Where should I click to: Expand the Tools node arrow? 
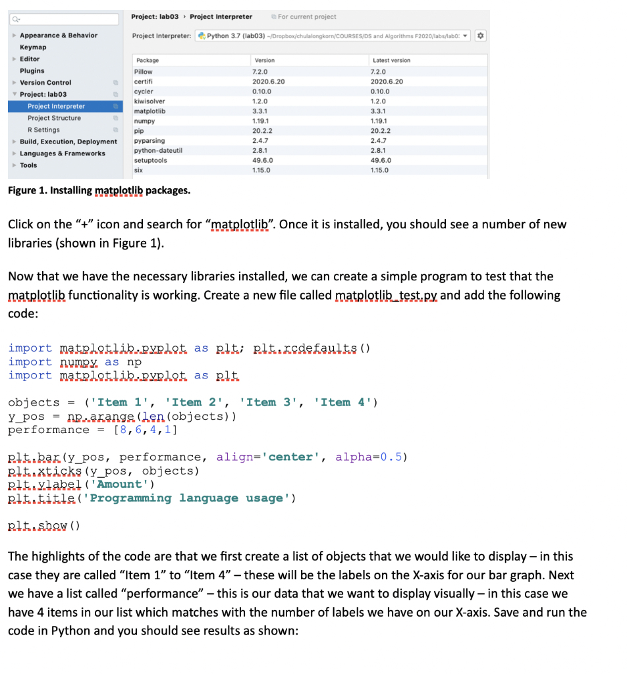[14, 165]
